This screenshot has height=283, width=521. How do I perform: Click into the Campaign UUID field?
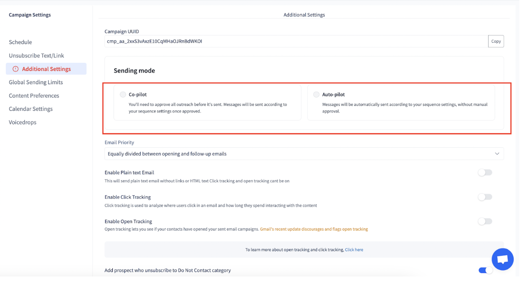(x=297, y=41)
